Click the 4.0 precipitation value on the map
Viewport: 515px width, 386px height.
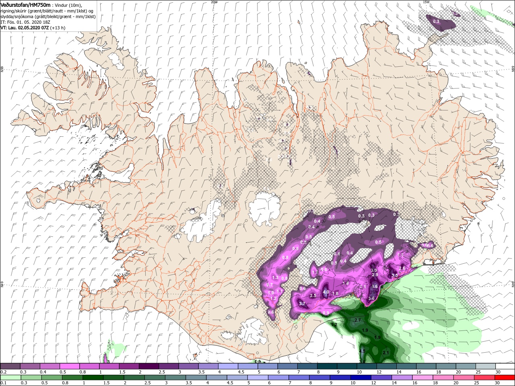pyautogui.click(x=326, y=292)
